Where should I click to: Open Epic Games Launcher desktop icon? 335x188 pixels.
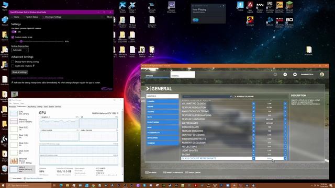(270, 7)
